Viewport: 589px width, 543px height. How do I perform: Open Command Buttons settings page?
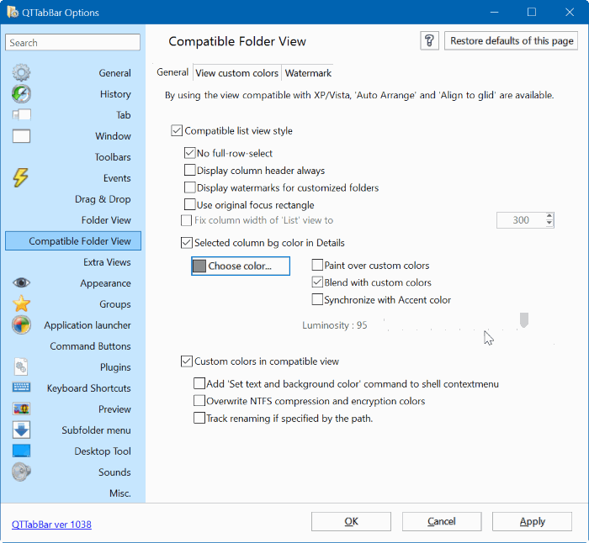coord(73,346)
